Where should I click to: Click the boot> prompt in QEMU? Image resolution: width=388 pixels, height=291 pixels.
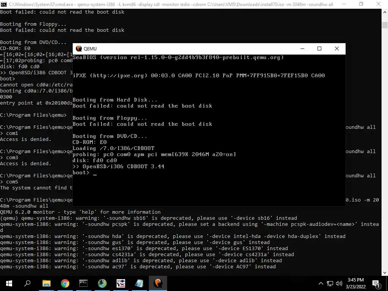point(81,172)
